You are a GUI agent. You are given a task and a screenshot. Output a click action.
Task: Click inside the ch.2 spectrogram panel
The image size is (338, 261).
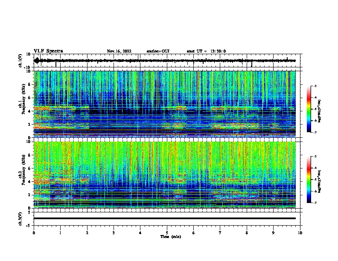165,175
